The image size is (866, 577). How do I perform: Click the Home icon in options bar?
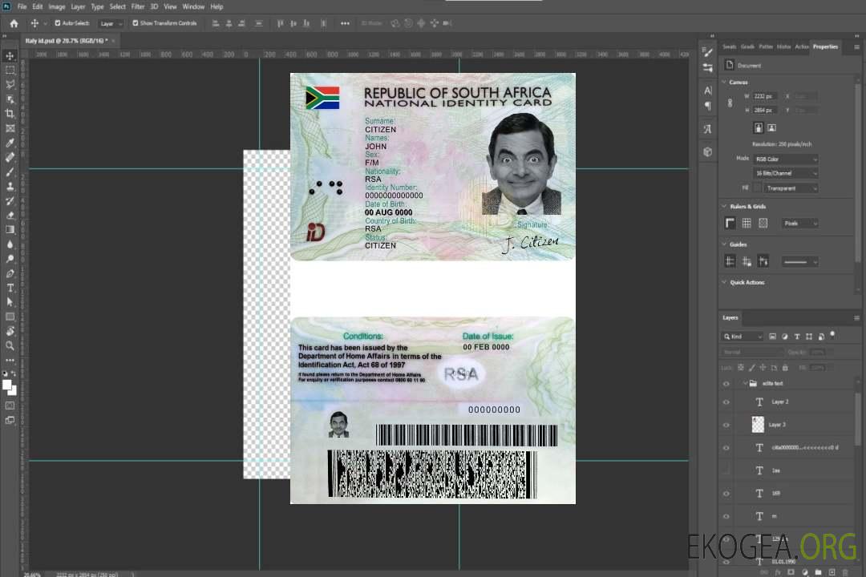(x=14, y=23)
